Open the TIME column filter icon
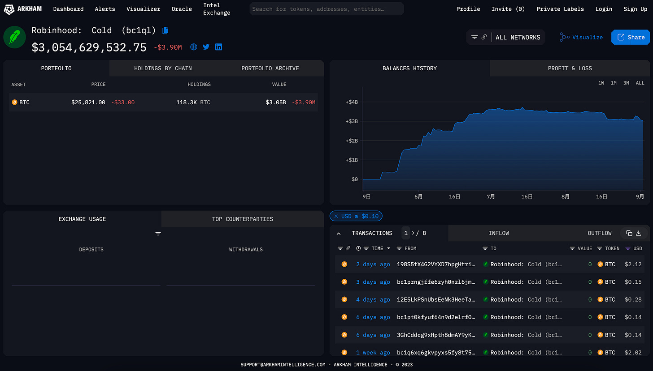The image size is (653, 371). tap(366, 248)
